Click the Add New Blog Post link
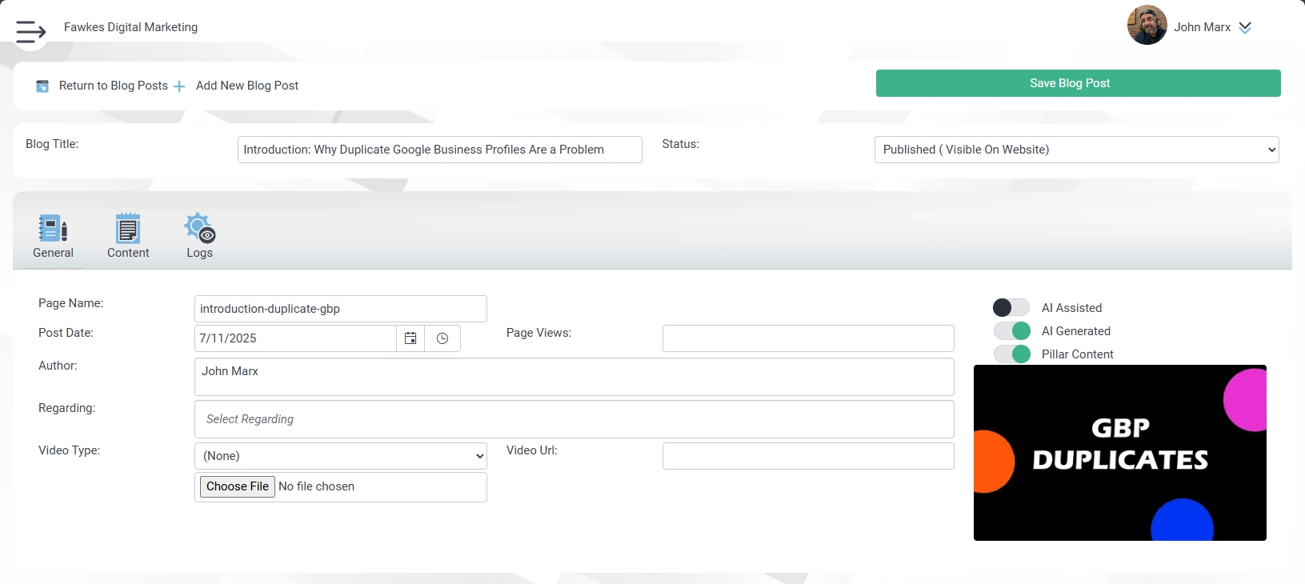The width and height of the screenshot is (1305, 584). pyautogui.click(x=247, y=86)
